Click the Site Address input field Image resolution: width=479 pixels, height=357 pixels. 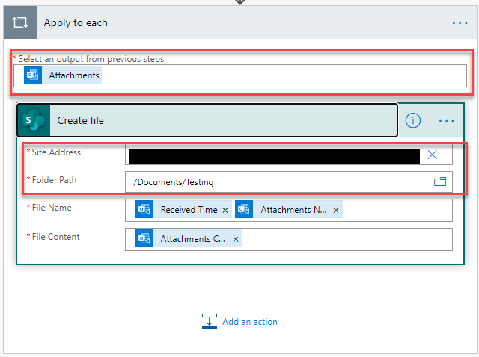coord(274,155)
